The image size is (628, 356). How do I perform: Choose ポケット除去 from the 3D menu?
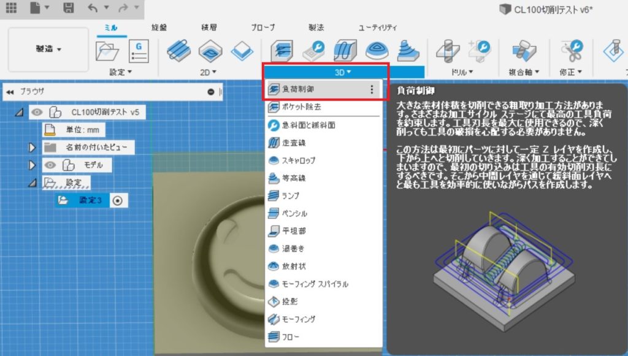point(324,107)
